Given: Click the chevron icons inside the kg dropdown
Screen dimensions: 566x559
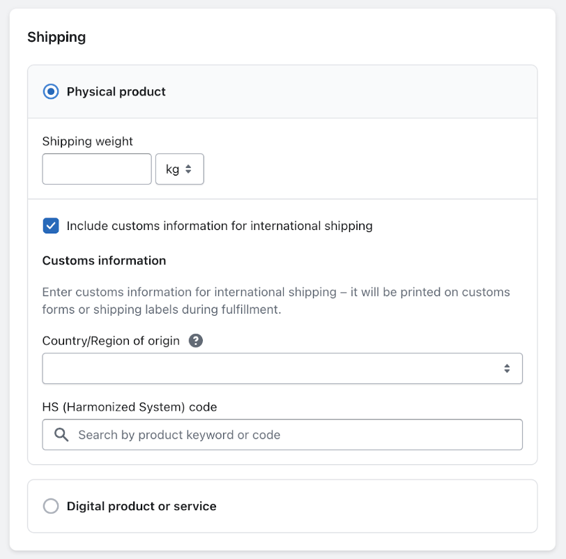Looking at the screenshot, I should (190, 169).
